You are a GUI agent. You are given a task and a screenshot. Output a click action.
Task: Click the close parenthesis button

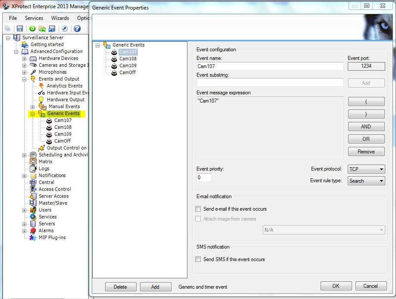click(x=366, y=114)
